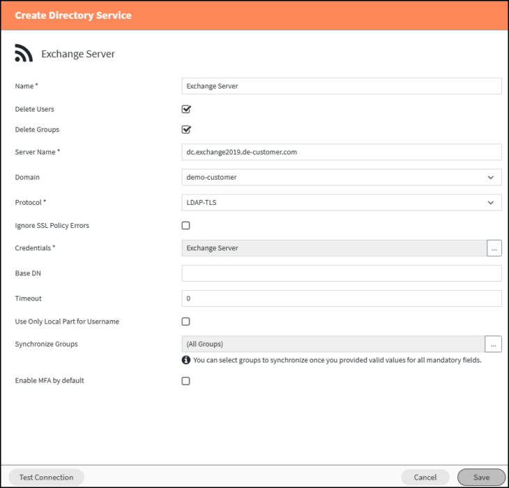Click the info icon beside the synchronize hint

tap(186, 360)
